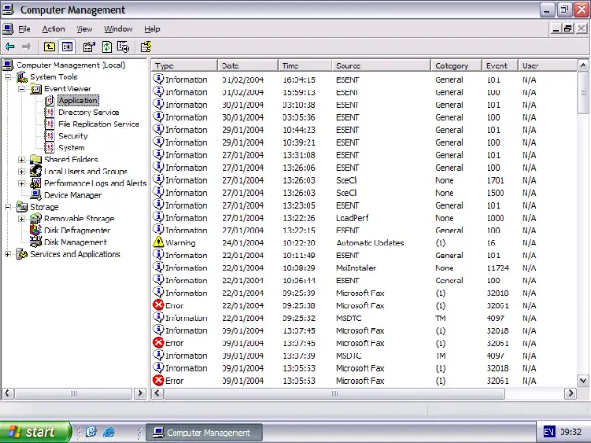Click tree pane scroll right arrow
591x443 pixels.
[139, 394]
